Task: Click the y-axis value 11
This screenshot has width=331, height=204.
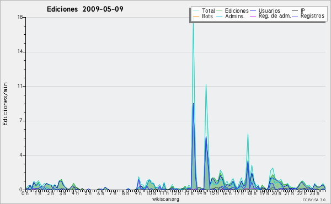Action: tap(20, 86)
